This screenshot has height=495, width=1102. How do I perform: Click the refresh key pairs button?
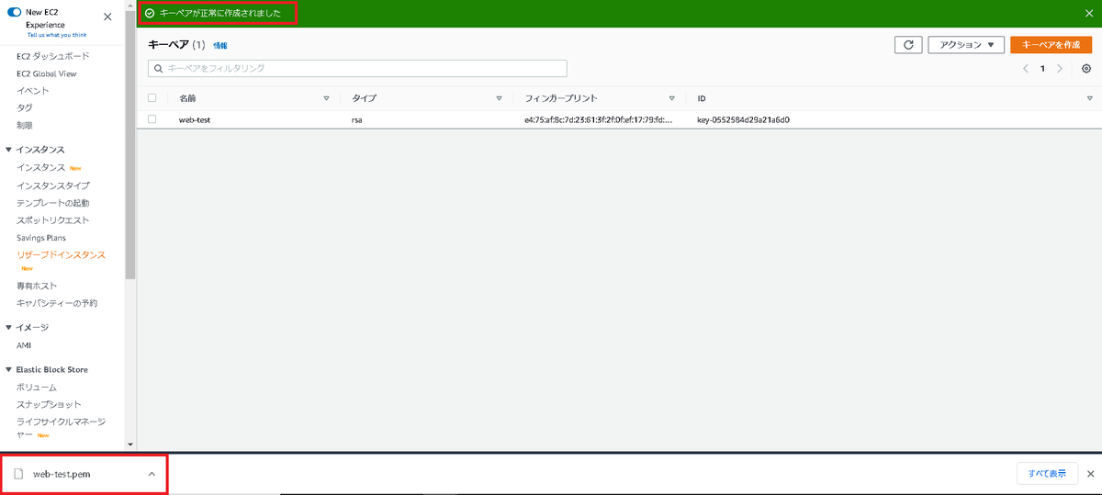click(x=908, y=44)
